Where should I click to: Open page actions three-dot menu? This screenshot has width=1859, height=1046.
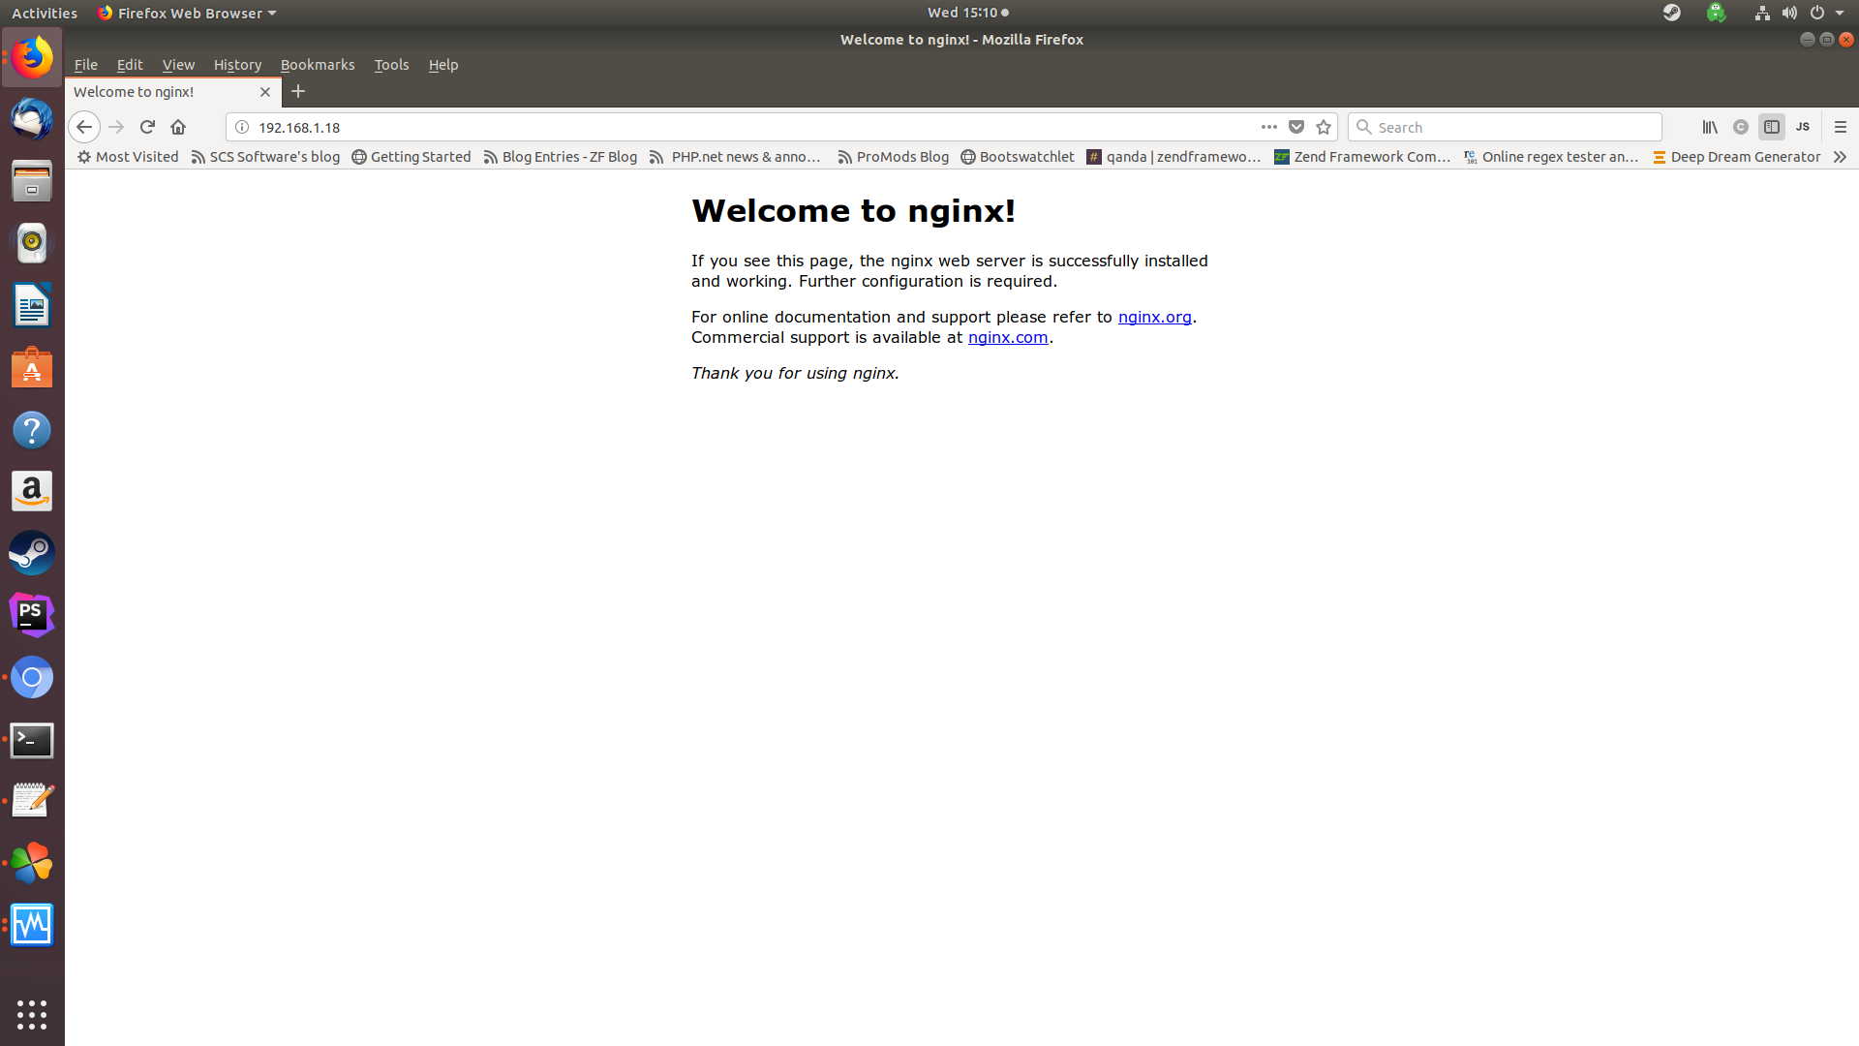click(1268, 127)
